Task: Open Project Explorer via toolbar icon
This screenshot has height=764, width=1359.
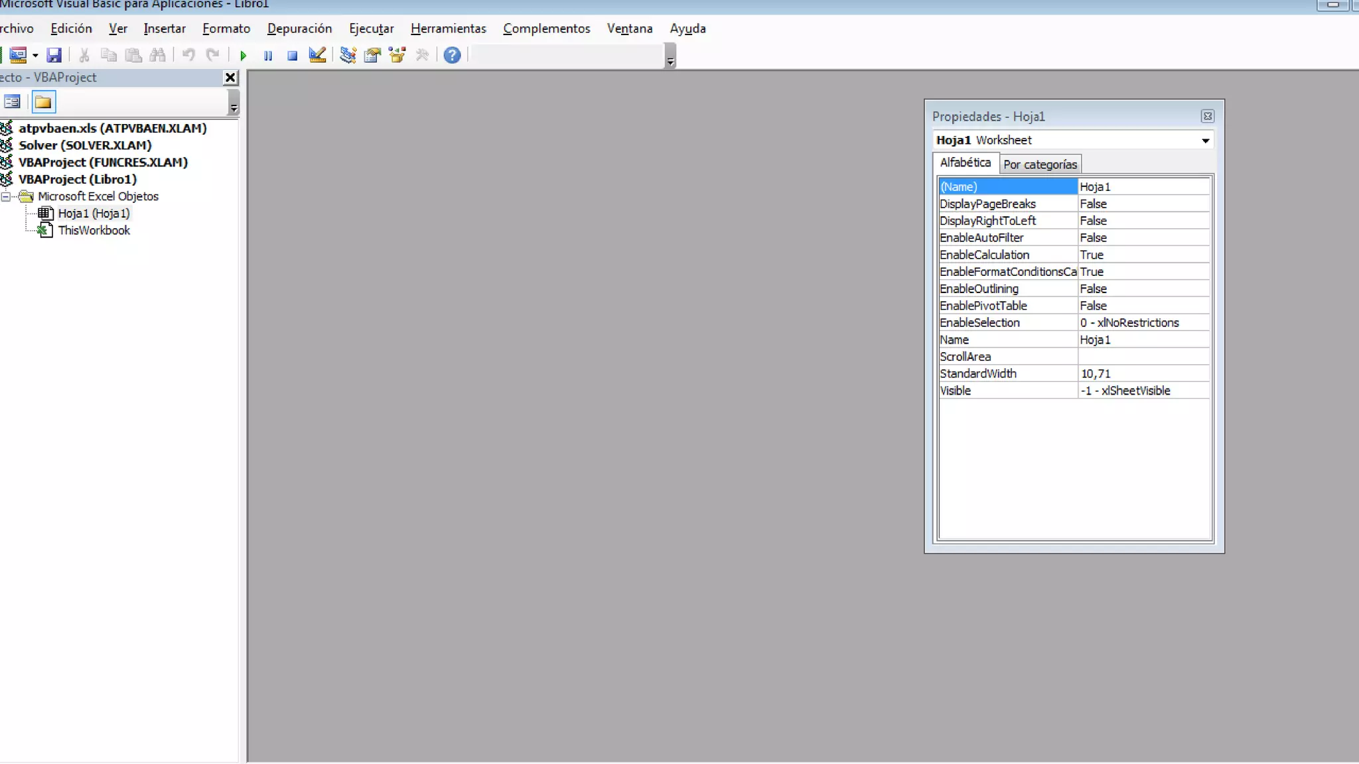Action: pos(348,55)
